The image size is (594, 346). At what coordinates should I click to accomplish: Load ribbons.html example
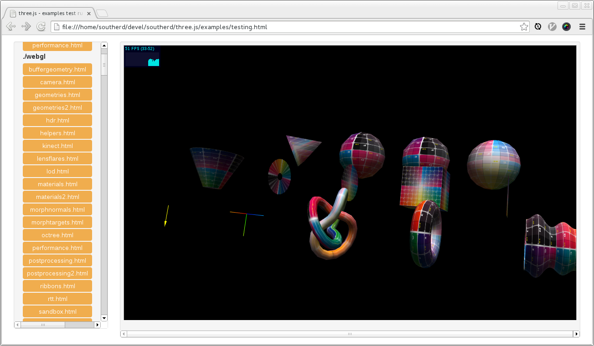click(x=57, y=286)
